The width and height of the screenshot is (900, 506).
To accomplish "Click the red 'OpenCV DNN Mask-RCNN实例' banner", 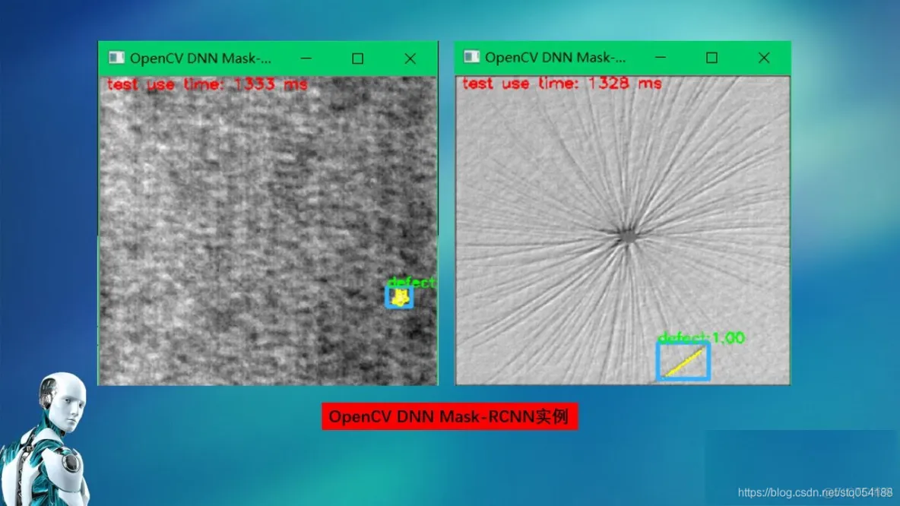I will 449,416.
